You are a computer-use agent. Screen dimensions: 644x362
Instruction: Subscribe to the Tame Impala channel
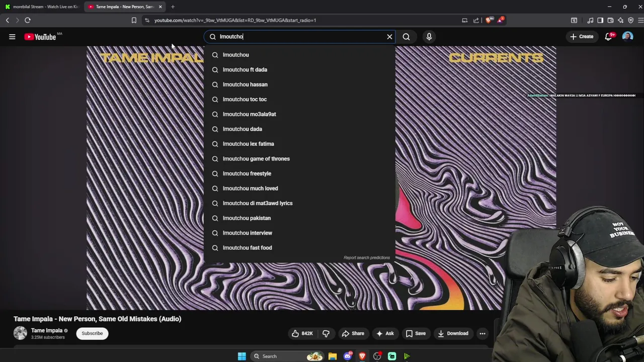(x=92, y=333)
